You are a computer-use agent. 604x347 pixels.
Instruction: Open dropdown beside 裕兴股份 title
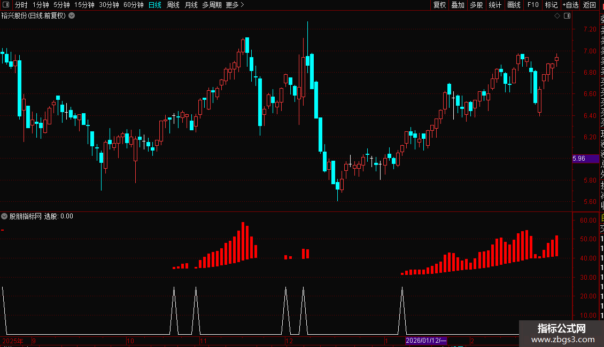(72, 16)
